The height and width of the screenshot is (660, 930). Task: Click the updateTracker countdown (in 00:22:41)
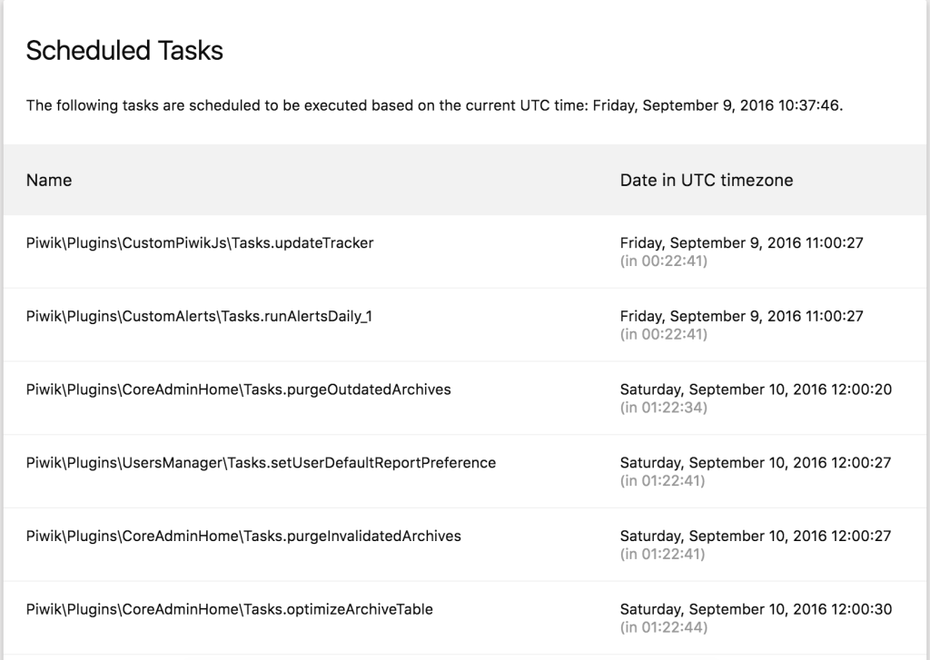coord(664,261)
